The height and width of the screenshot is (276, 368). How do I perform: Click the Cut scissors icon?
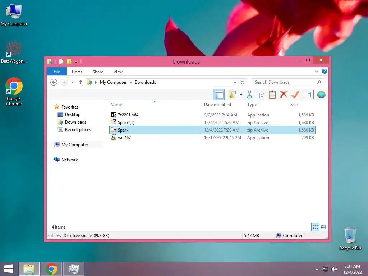coord(249,95)
